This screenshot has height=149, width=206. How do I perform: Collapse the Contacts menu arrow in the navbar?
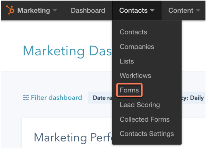pos(152,11)
